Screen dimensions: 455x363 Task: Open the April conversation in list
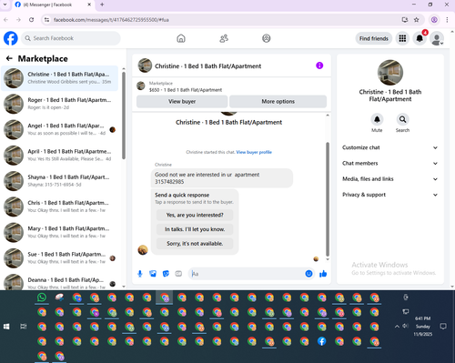click(x=60, y=156)
